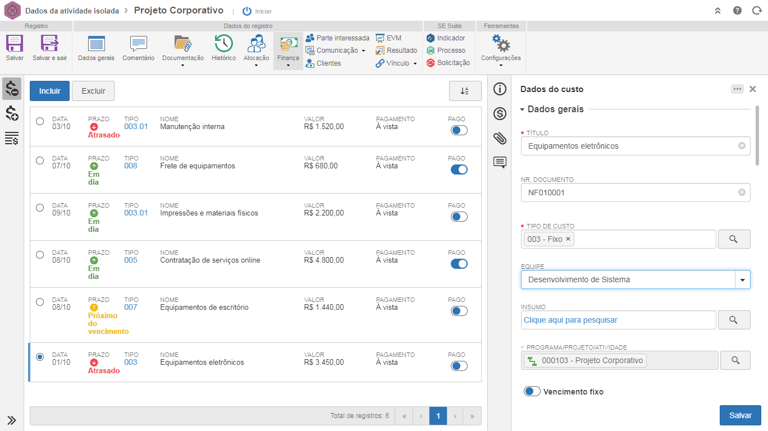Viewport: 768px width, 431px height.
Task: Click the Iniciar action
Action: pyautogui.click(x=257, y=11)
